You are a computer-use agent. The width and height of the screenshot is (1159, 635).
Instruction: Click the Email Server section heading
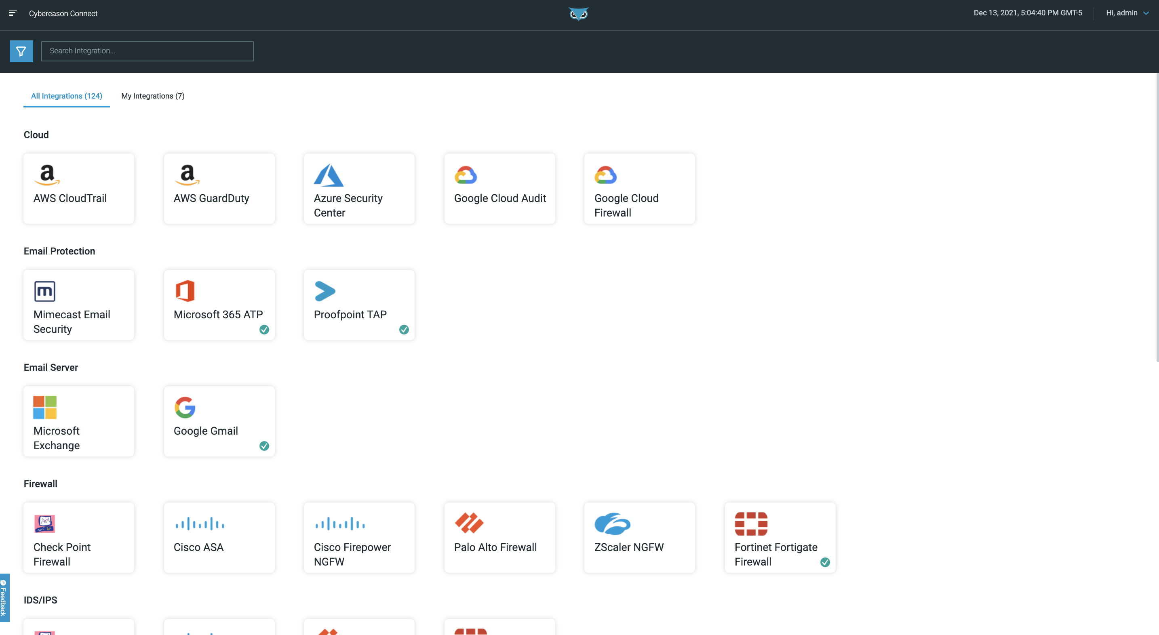51,368
